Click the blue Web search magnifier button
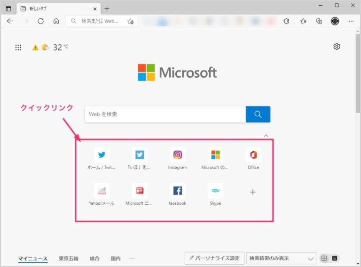 [x=258, y=114]
